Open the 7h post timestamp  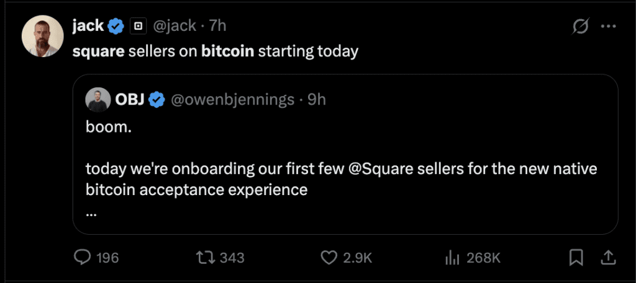tap(218, 27)
